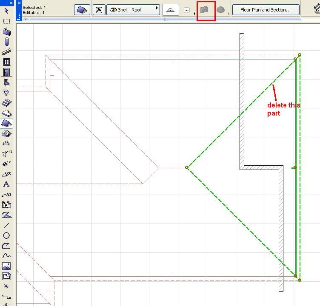Image resolution: width=320 pixels, height=306 pixels.
Task: Open Roof settings dialog from Info Box
Action: [x=82, y=10]
